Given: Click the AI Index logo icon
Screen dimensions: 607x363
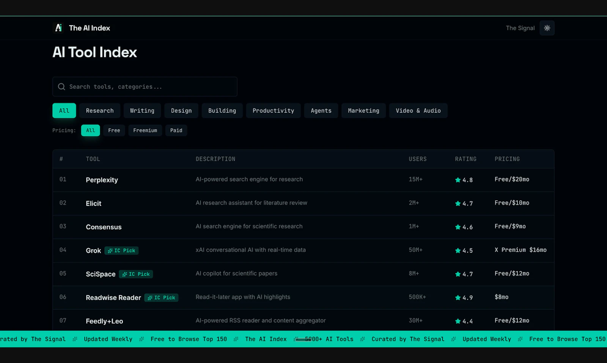Looking at the screenshot, I should click(x=58, y=28).
